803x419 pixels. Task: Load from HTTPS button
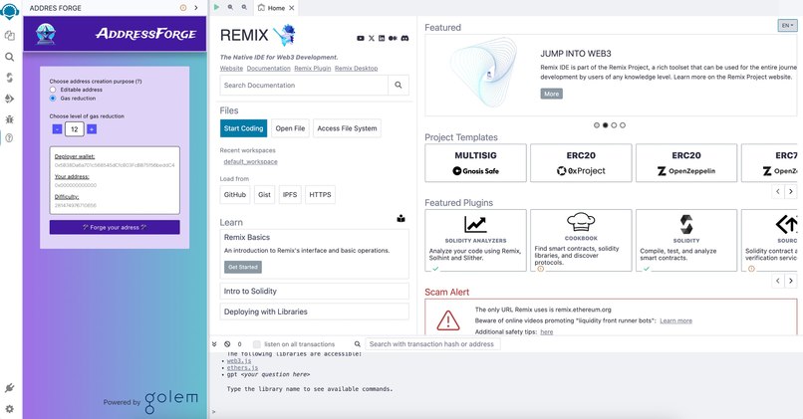[320, 194]
